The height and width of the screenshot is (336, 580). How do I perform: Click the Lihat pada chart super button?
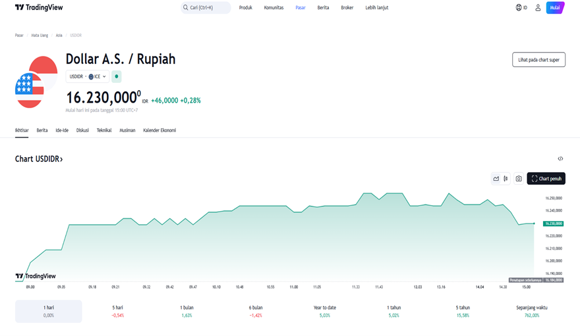538,60
